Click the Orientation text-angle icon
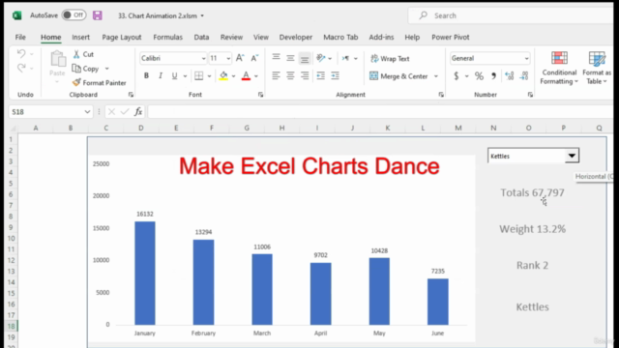619x348 pixels. point(321,58)
